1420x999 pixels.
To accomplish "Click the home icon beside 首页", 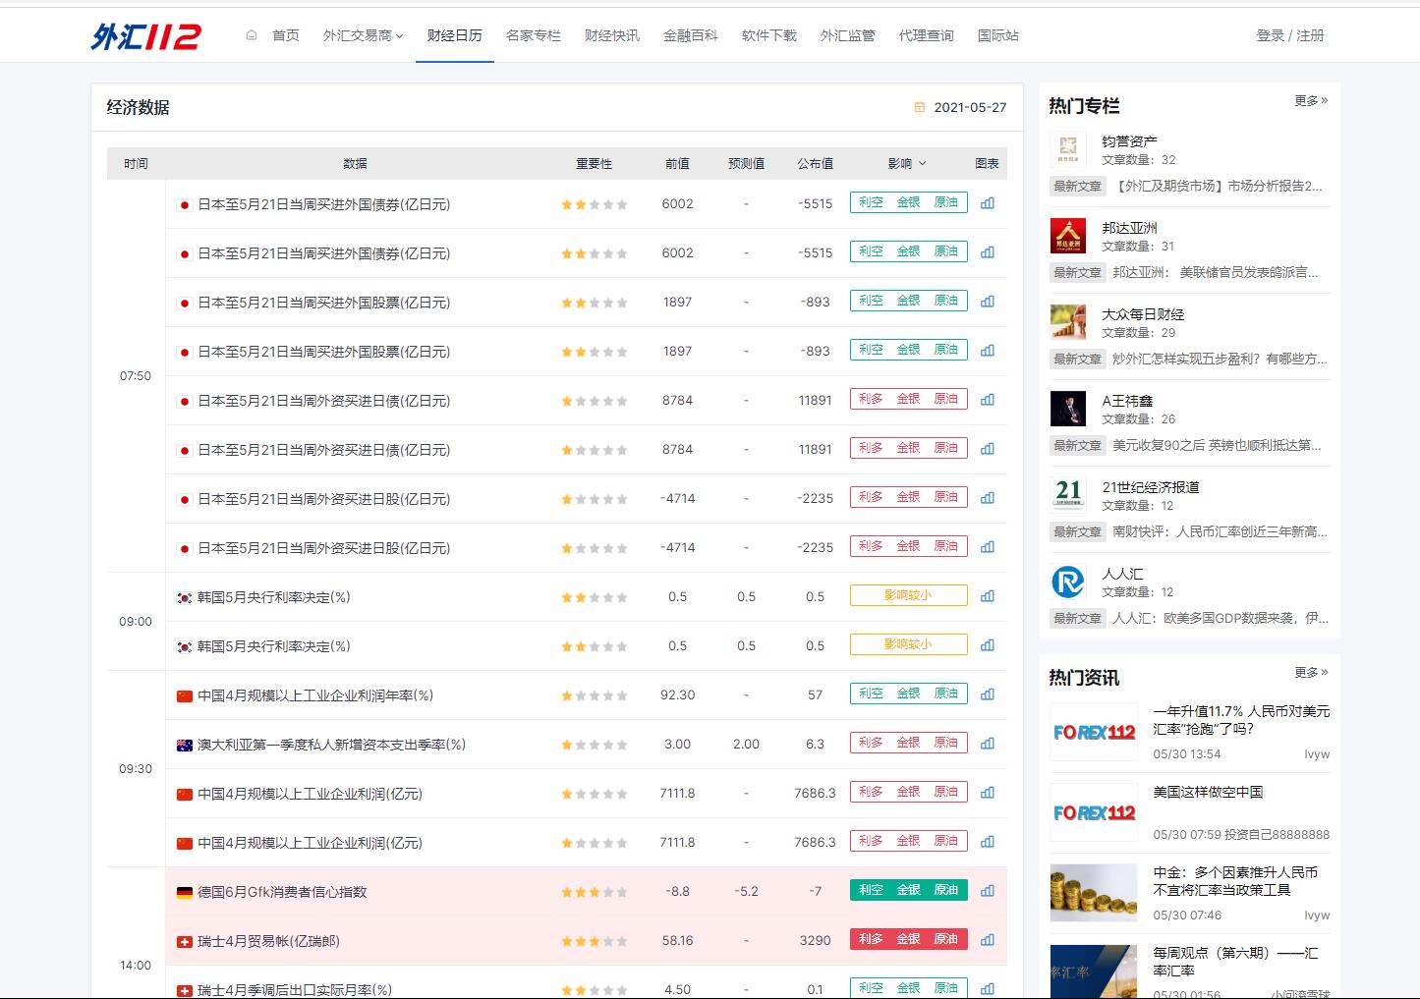I will click(252, 35).
